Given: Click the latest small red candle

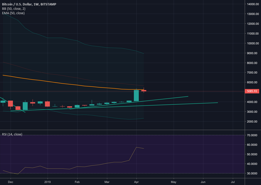Looking at the screenshot, I should coord(144,91).
